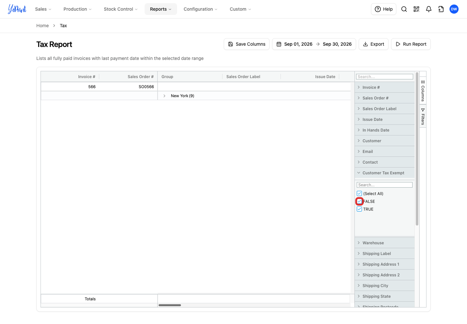This screenshot has width=467, height=324.
Task: Export the tax report
Action: coord(374,44)
